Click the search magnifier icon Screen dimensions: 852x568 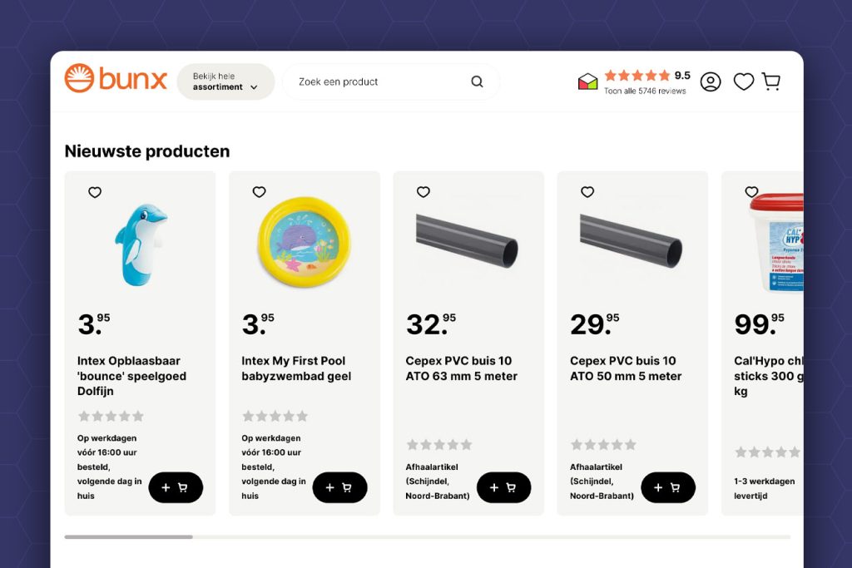[x=477, y=81]
